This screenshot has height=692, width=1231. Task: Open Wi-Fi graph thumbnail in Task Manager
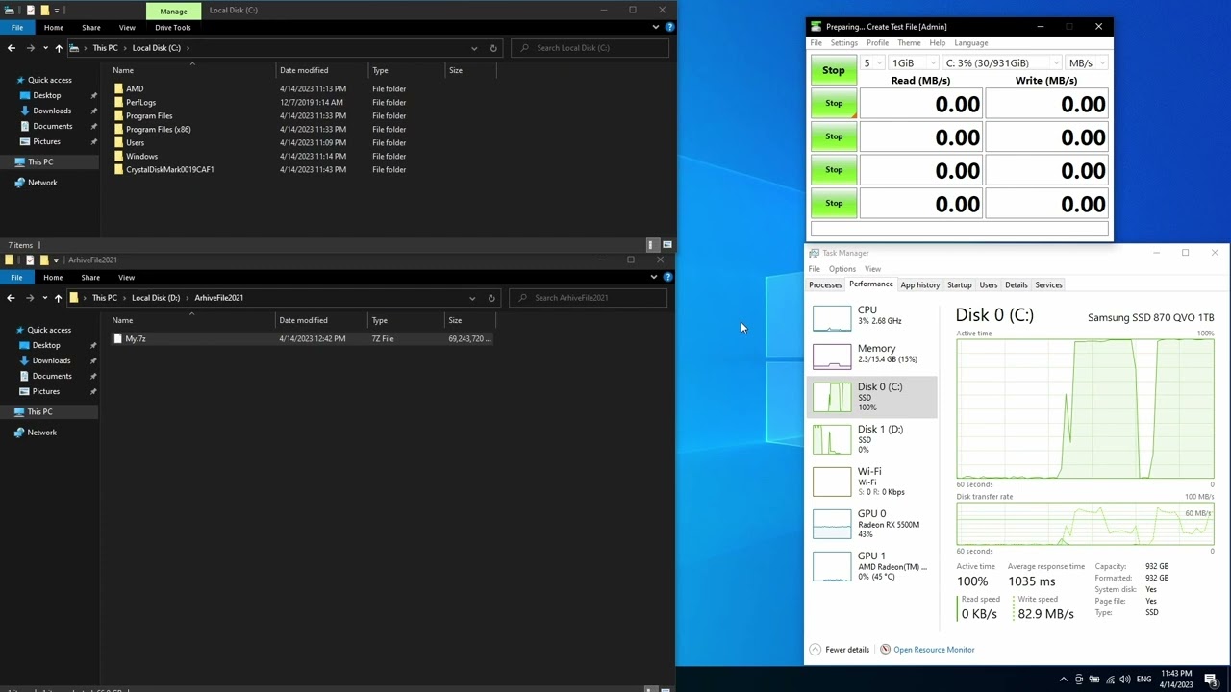(x=832, y=482)
